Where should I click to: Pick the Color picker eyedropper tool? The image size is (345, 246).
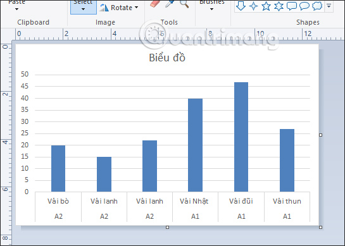click(170, 4)
